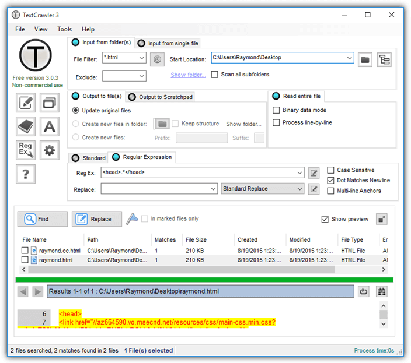This screenshot has width=411, height=363.
Task: Select the Output to file(s) tab
Action: (x=96, y=96)
